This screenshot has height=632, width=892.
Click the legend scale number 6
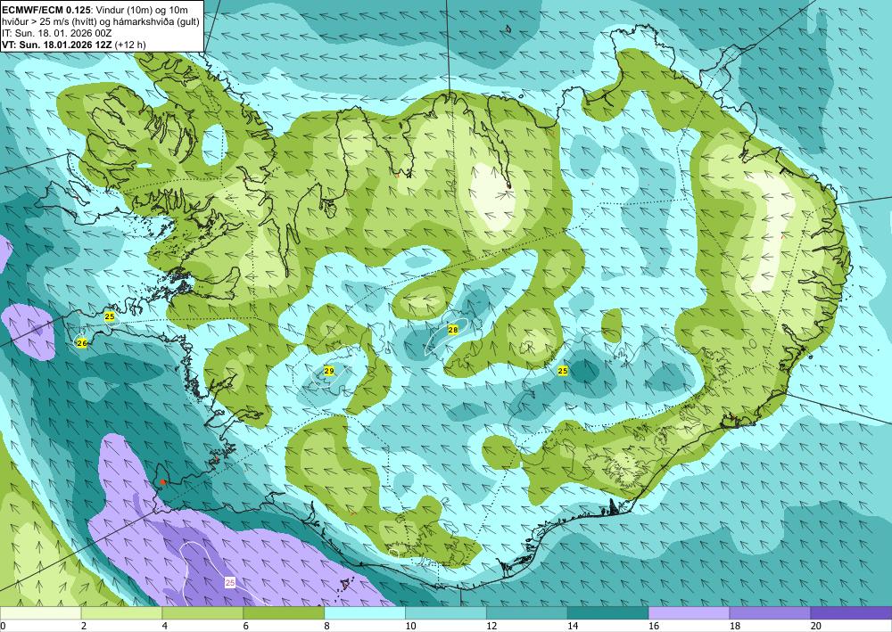click(x=246, y=627)
